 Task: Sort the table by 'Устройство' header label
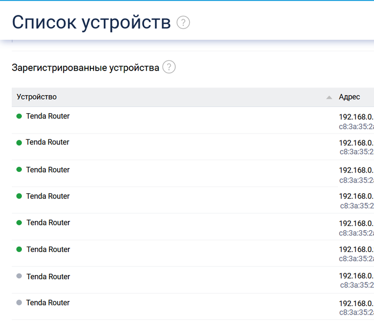pos(37,97)
